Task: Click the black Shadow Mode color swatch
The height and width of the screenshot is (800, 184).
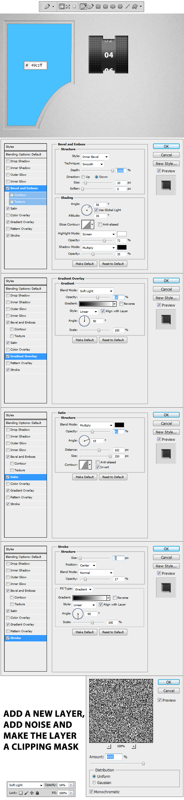Action: (x=122, y=247)
